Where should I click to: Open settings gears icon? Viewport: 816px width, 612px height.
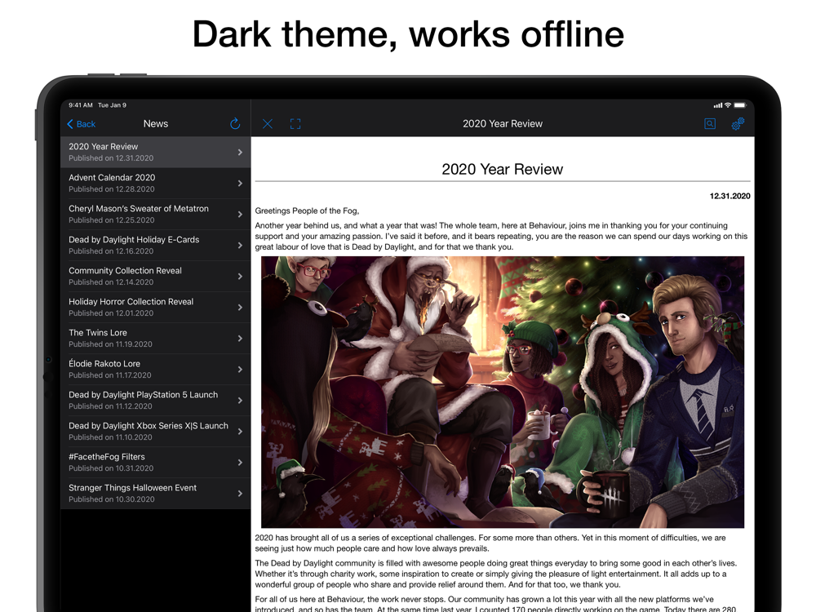tap(738, 123)
